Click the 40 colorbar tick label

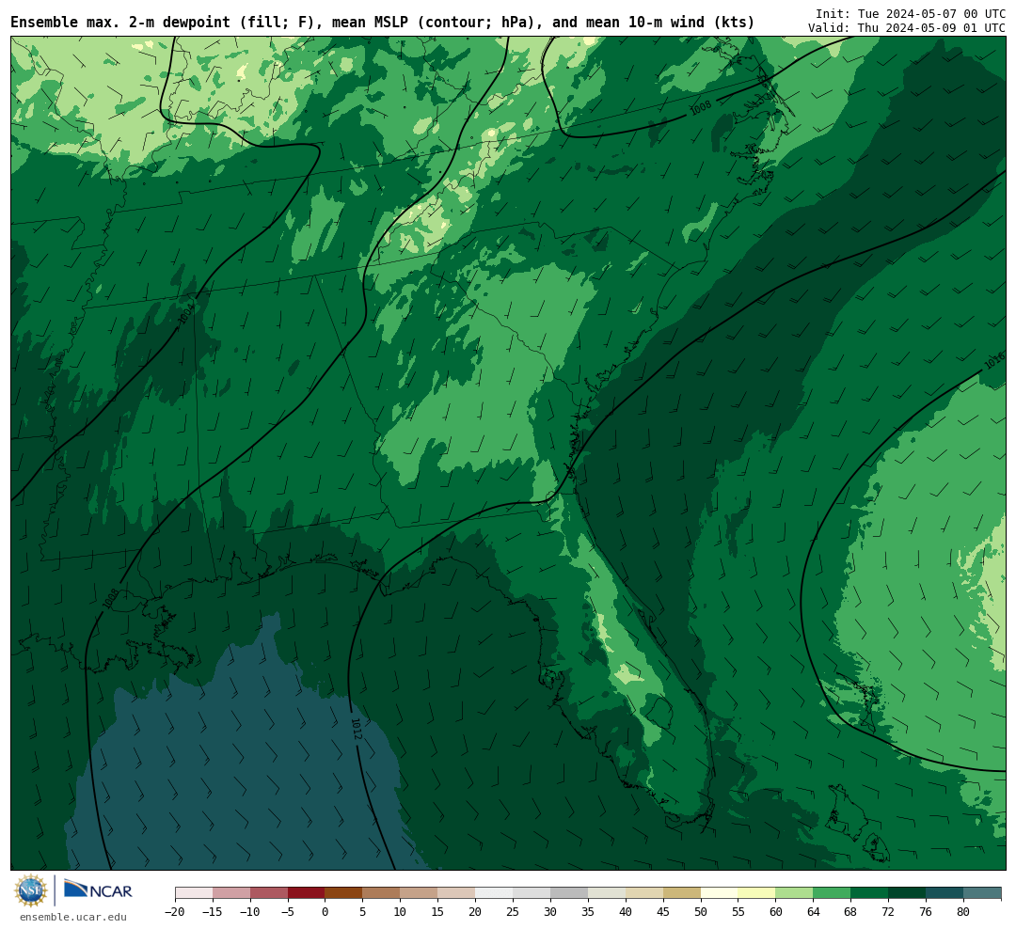click(x=626, y=911)
